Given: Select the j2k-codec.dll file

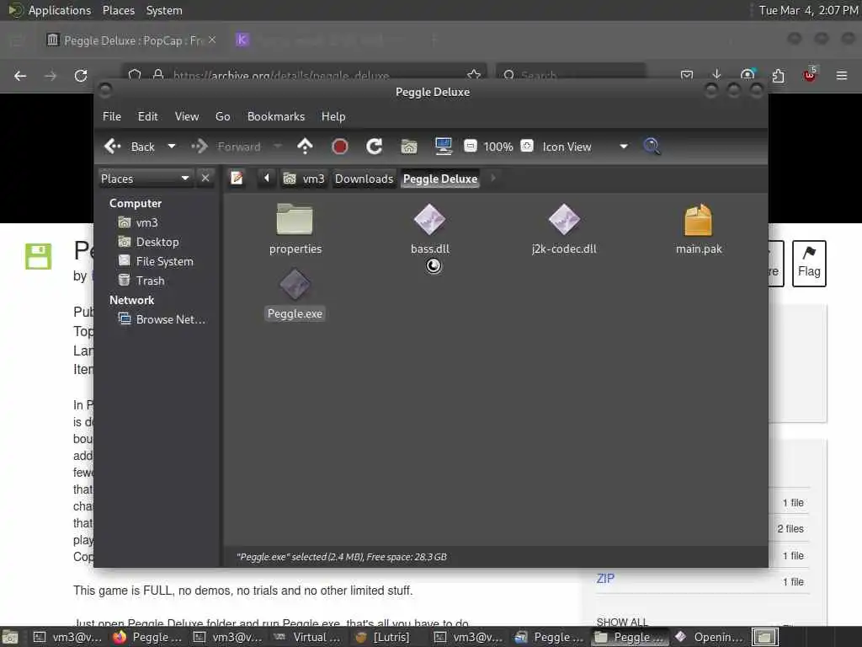Looking at the screenshot, I should [x=564, y=229].
